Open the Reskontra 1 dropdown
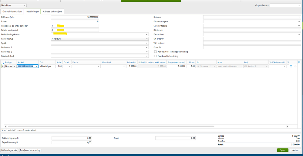Image resolution: width=303 pixels, height=156 pixels. pos(100,47)
